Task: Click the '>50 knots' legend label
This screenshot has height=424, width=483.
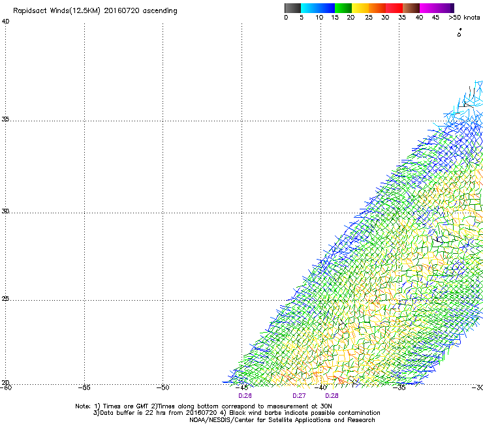Action: click(x=464, y=18)
